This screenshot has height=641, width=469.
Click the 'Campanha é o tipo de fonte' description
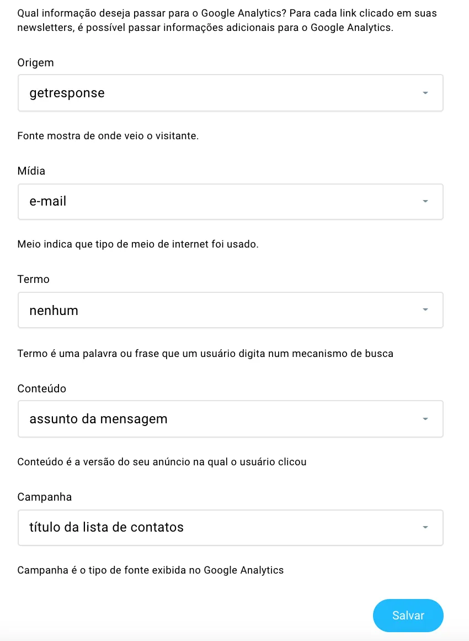click(150, 570)
